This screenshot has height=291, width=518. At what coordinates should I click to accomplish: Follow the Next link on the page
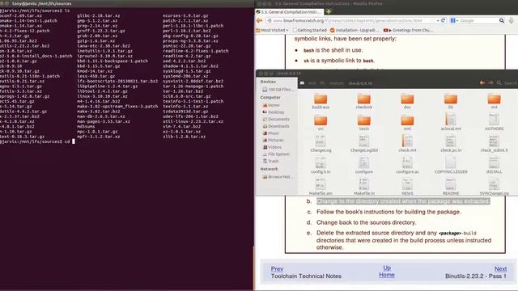(500, 269)
